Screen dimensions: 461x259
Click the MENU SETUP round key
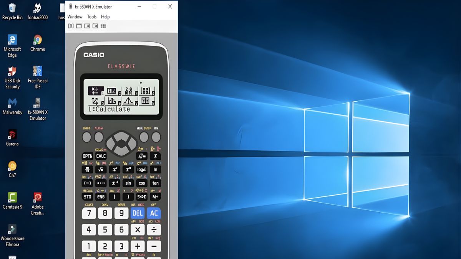tap(144, 137)
